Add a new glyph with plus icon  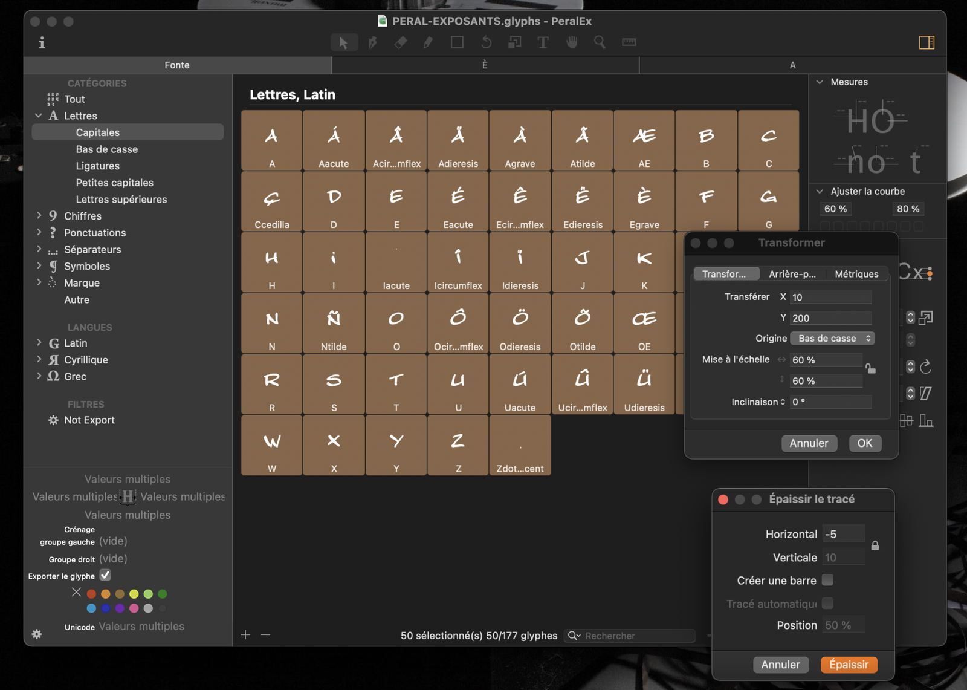(x=245, y=634)
